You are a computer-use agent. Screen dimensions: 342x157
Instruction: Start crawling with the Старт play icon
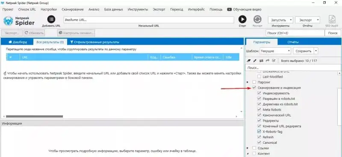pos(242,19)
